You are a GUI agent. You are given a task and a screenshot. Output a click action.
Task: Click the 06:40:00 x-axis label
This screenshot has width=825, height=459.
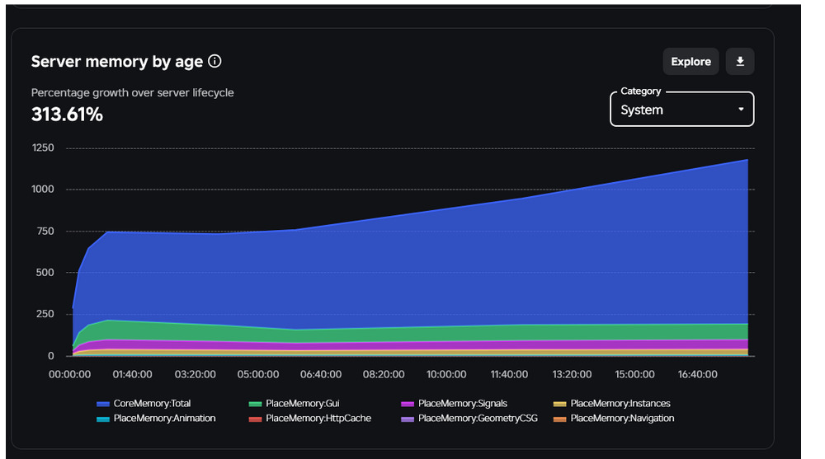click(x=321, y=374)
